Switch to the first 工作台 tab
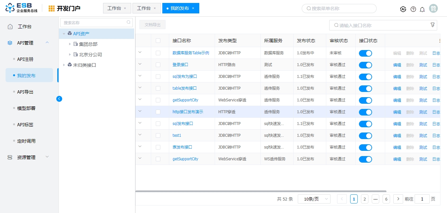Viewport: 447px width, 213px height. (x=114, y=8)
